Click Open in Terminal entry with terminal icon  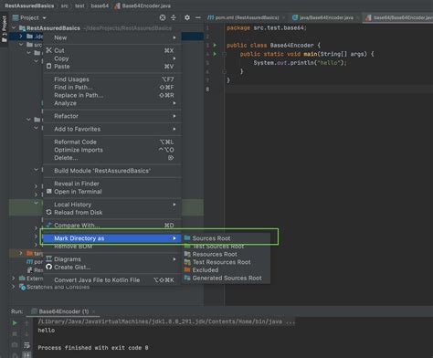pyautogui.click(x=112, y=192)
